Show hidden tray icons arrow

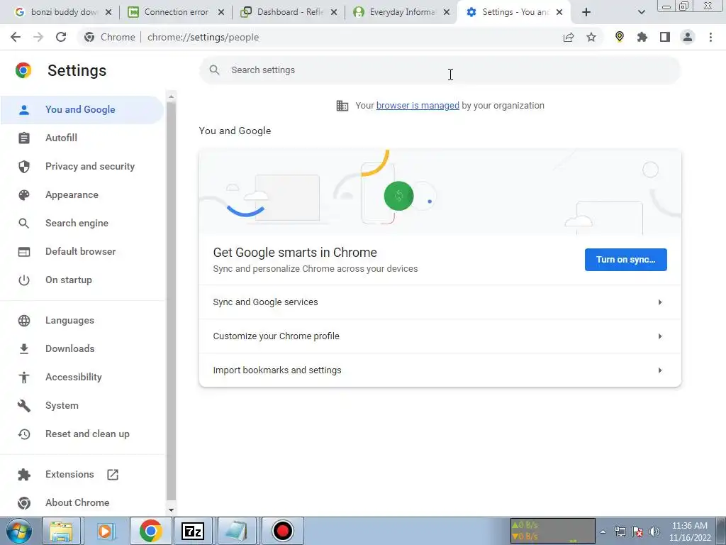(603, 532)
